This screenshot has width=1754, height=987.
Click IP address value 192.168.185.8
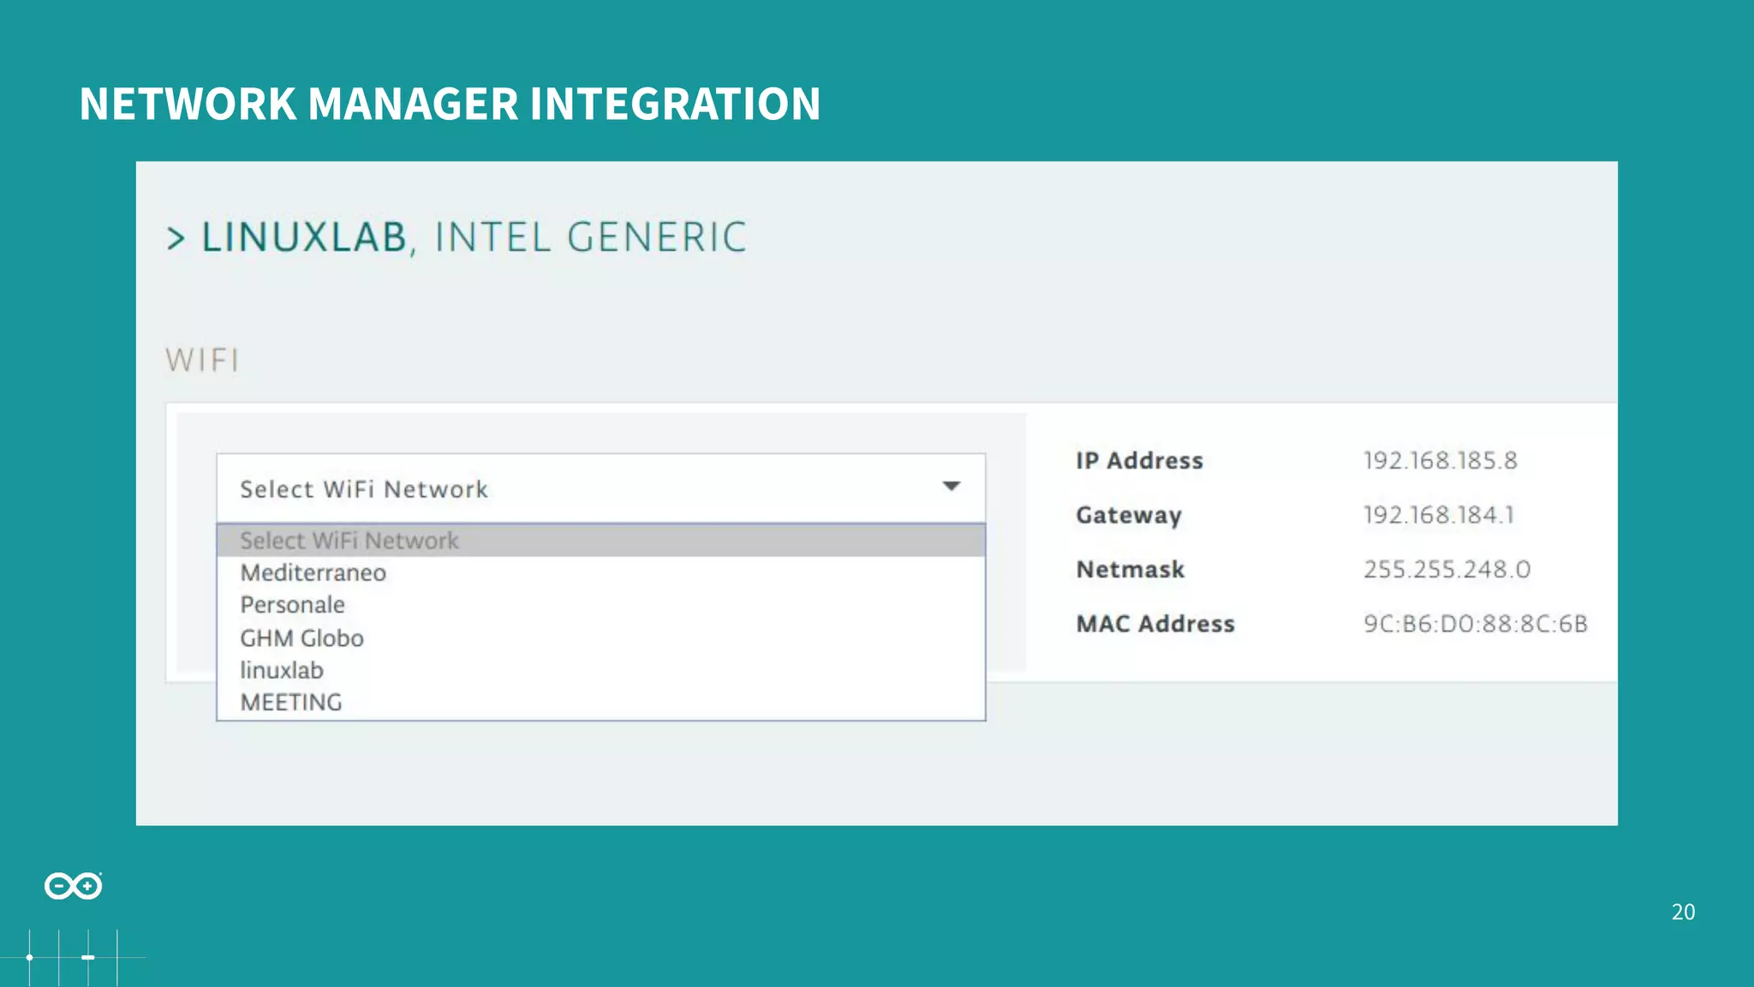click(1441, 460)
